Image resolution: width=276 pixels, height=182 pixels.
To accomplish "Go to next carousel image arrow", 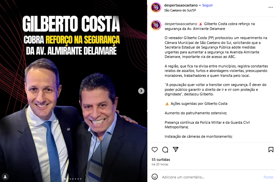I will 141,91.
